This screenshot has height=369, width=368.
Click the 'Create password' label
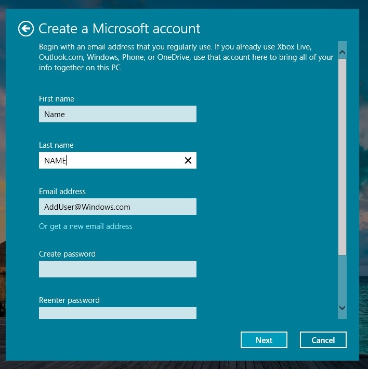pyautogui.click(x=67, y=254)
